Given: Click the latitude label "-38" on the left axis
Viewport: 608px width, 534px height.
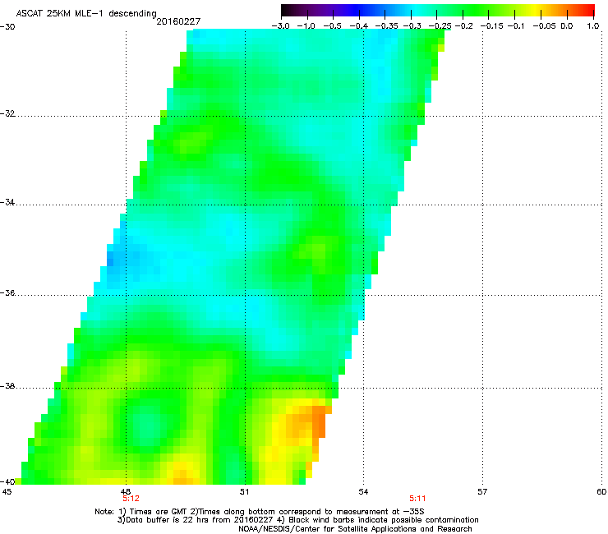Looking at the screenshot, I should click(x=7, y=386).
